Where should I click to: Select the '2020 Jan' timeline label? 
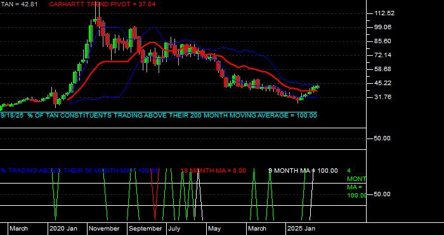click(63, 229)
